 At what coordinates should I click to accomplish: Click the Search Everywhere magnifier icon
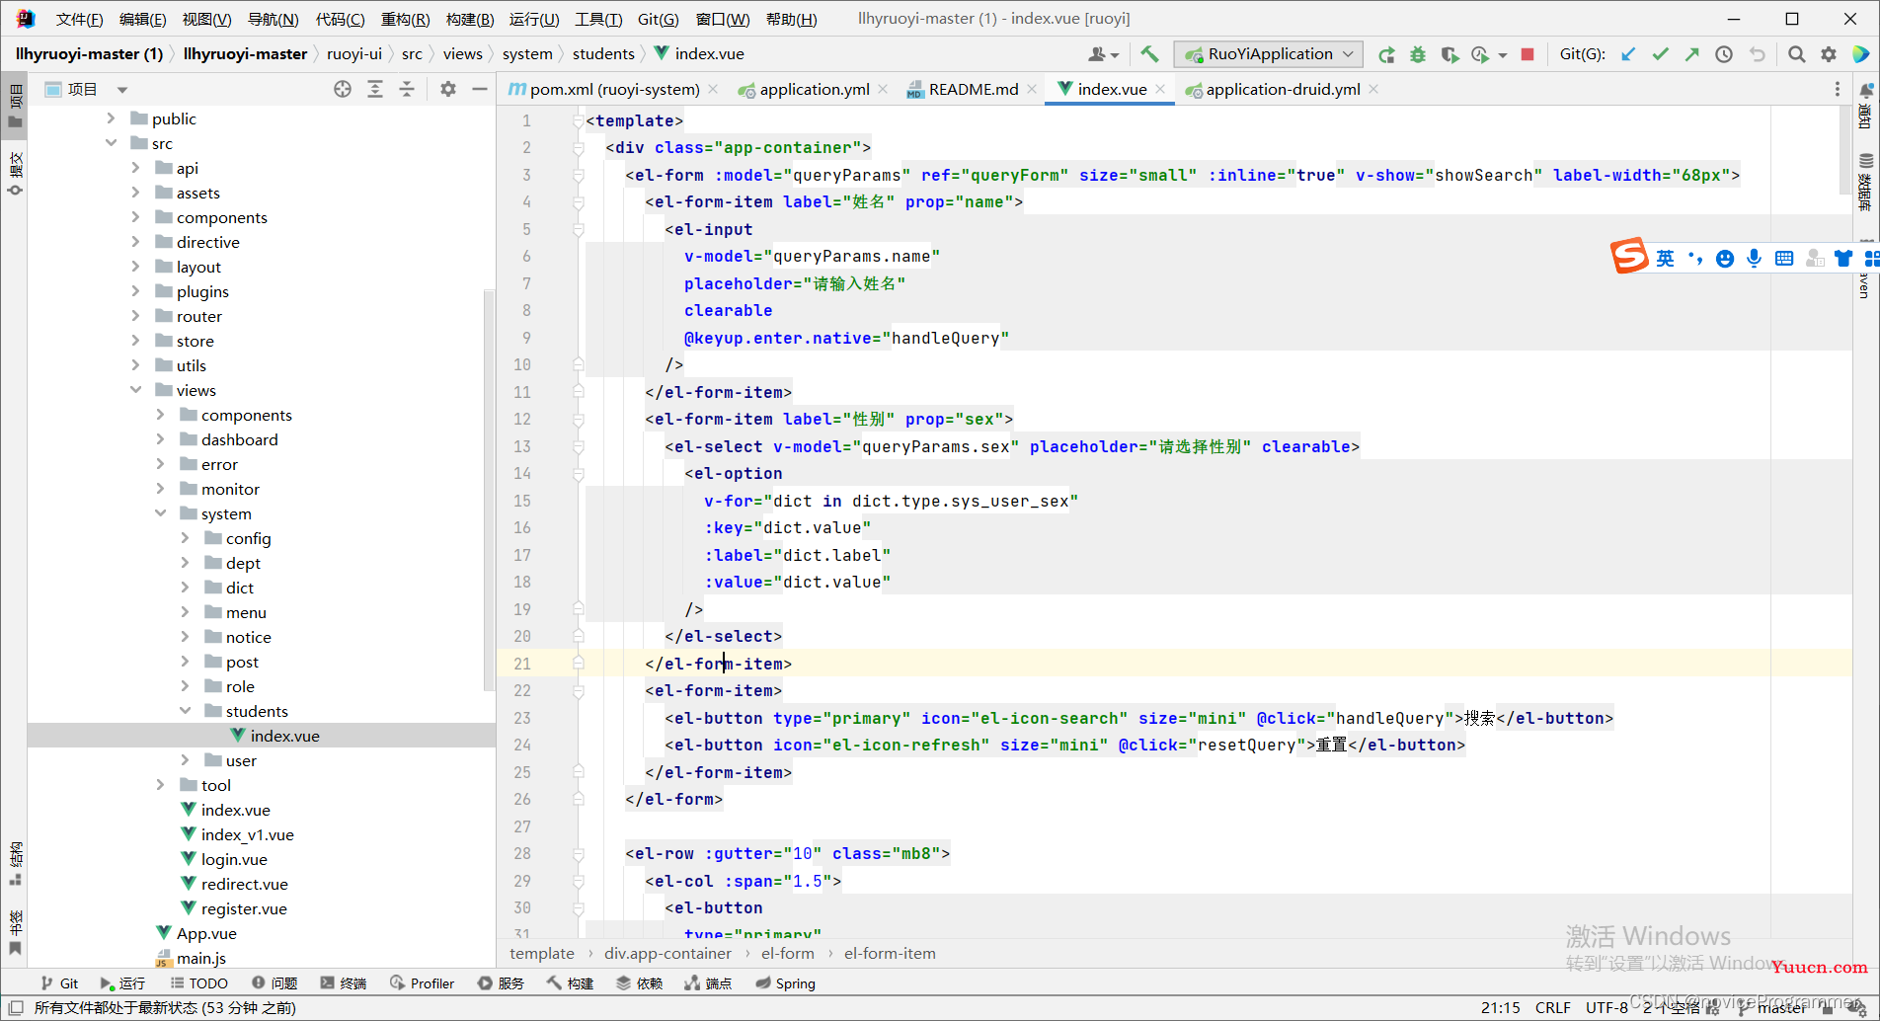(x=1797, y=54)
